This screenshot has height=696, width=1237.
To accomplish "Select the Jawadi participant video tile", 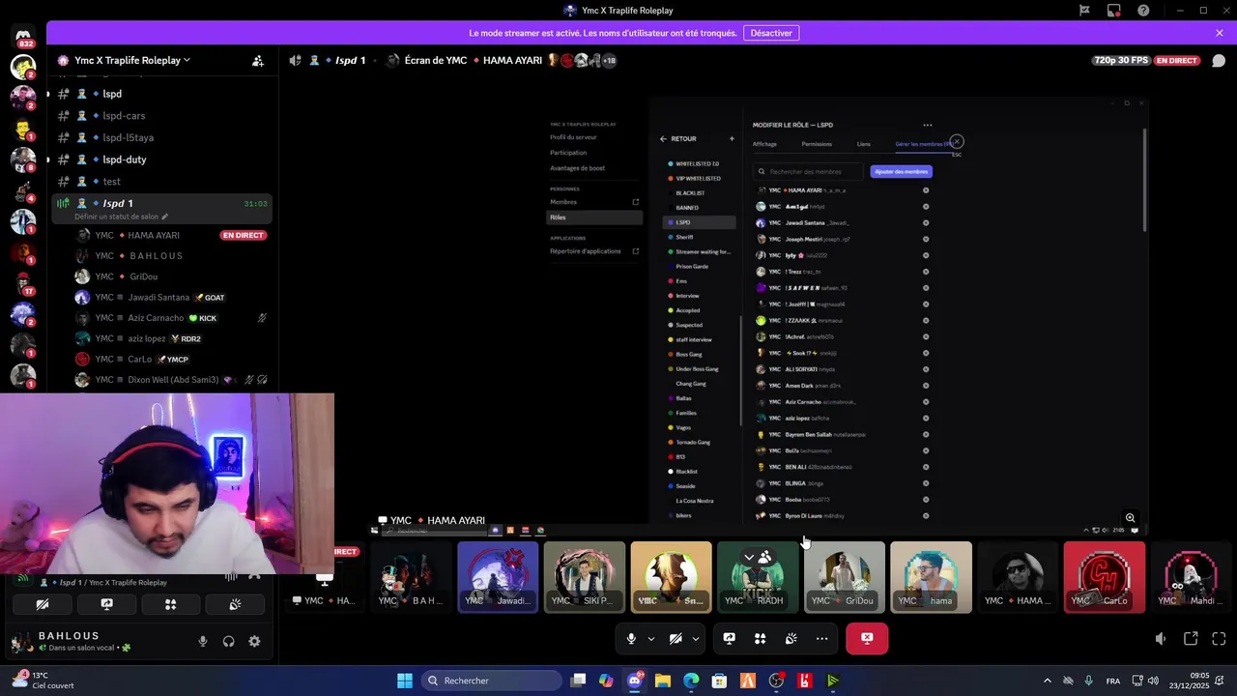I will point(498,577).
